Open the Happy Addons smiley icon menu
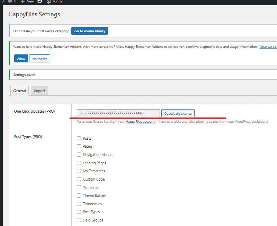Image resolution: width=277 pixels, height=226 pixels. 40,1
